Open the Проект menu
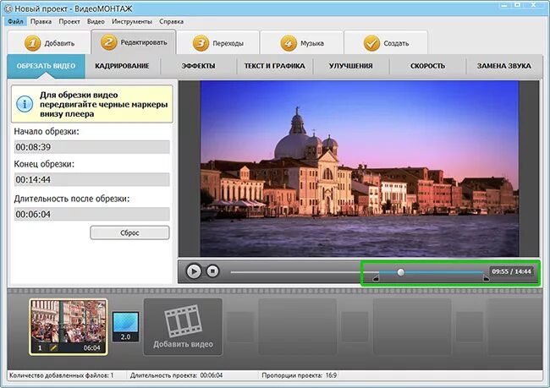This screenshot has width=550, height=388. coord(69,21)
